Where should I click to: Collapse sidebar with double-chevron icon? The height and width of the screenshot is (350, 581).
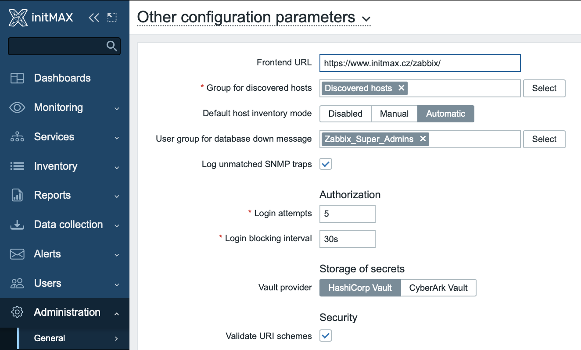pos(93,18)
